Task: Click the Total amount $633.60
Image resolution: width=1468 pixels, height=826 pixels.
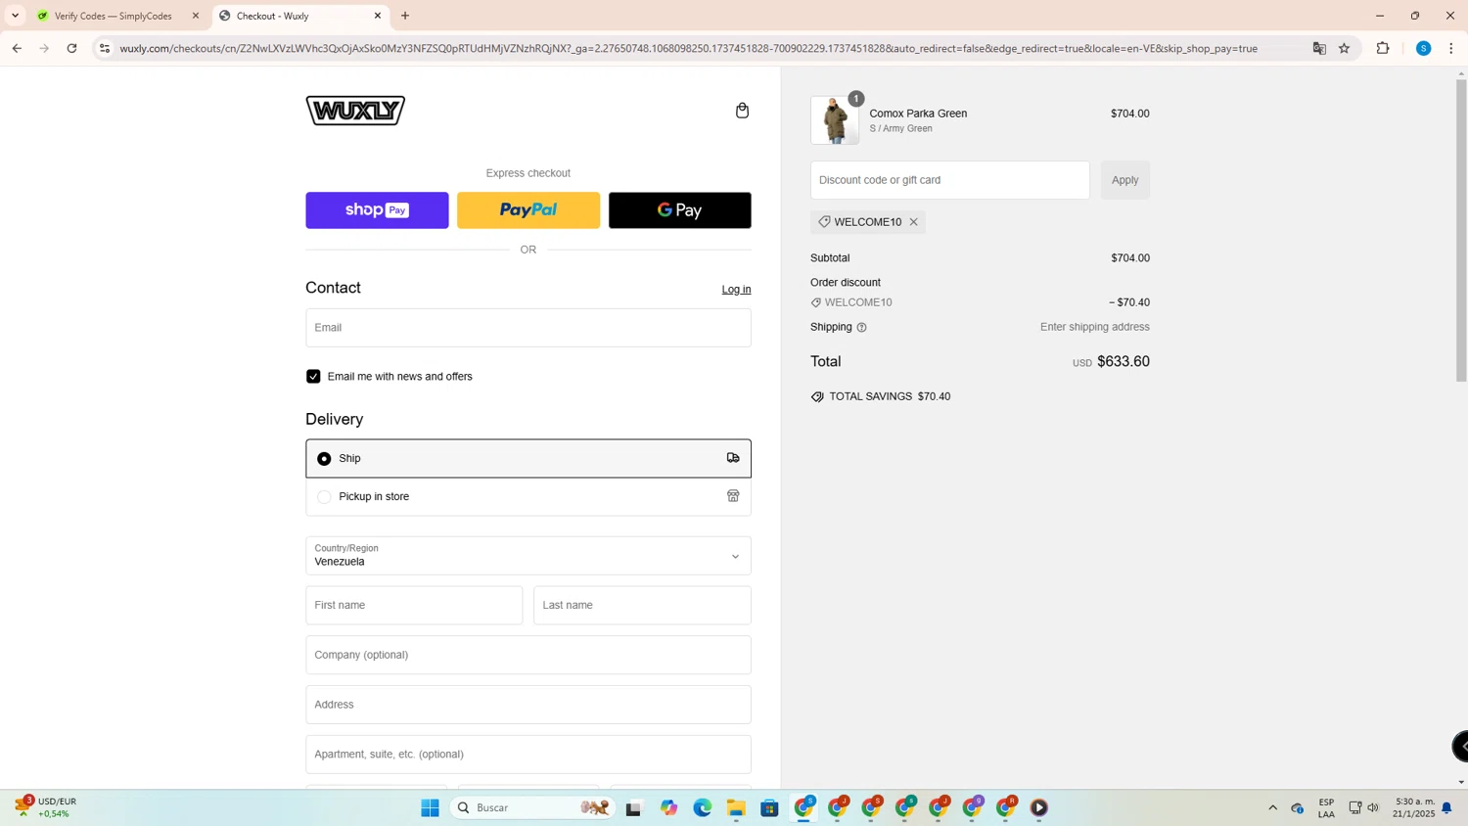Action: tap(1123, 362)
